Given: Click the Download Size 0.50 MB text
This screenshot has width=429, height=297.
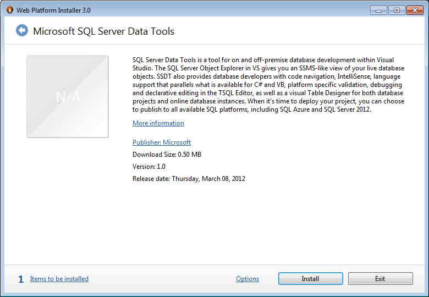Looking at the screenshot, I should [x=167, y=155].
